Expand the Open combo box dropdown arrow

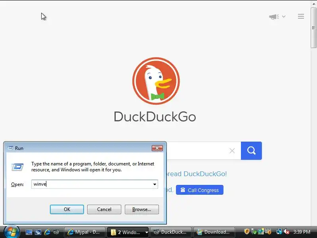tap(155, 184)
